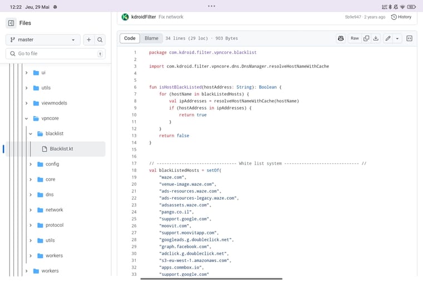
Task: Expand the viewmodels folder chevron
Action: tap(27, 103)
